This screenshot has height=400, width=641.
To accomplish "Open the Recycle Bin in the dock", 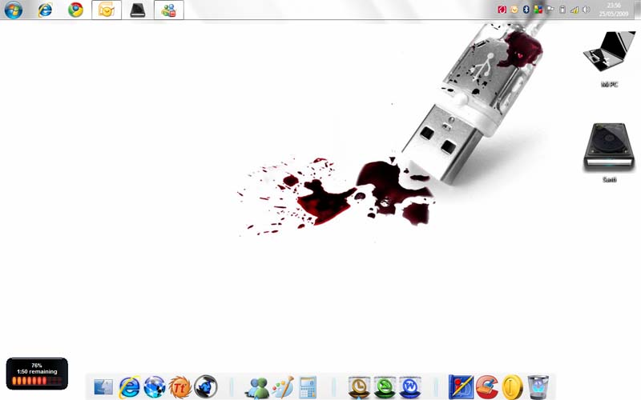I will (x=538, y=387).
